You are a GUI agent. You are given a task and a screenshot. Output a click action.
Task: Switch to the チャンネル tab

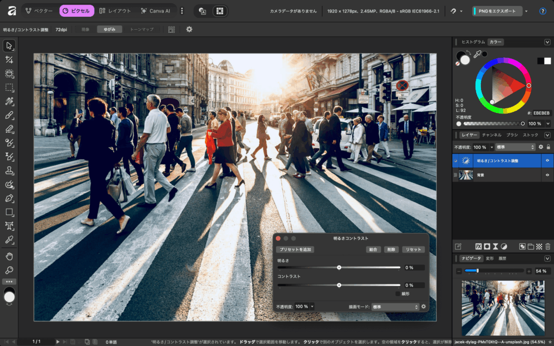coord(491,135)
